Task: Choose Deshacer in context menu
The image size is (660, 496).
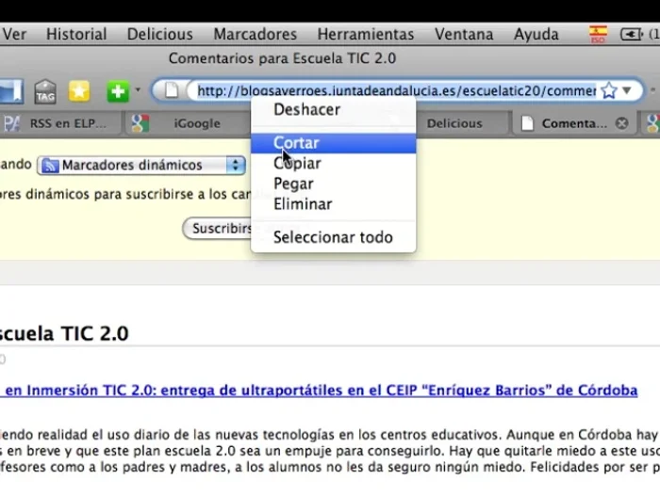Action: (x=334, y=110)
